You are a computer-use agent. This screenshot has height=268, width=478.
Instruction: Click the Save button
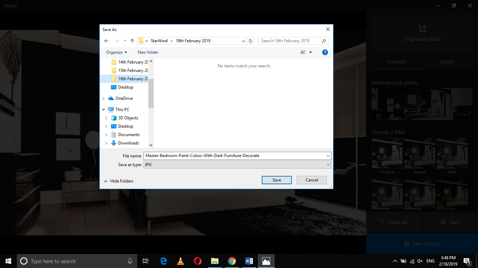276,180
